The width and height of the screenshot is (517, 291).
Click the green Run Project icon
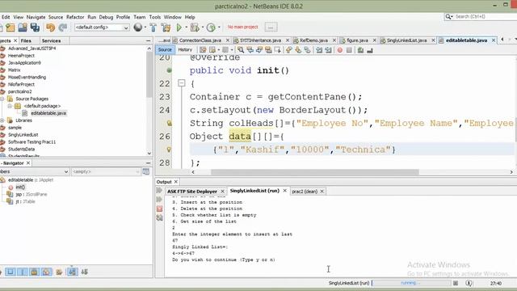point(179,27)
